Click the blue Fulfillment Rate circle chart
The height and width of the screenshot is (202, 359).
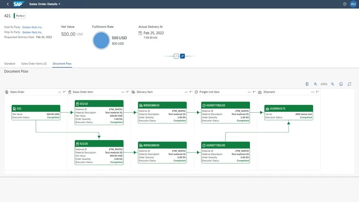coord(101,40)
